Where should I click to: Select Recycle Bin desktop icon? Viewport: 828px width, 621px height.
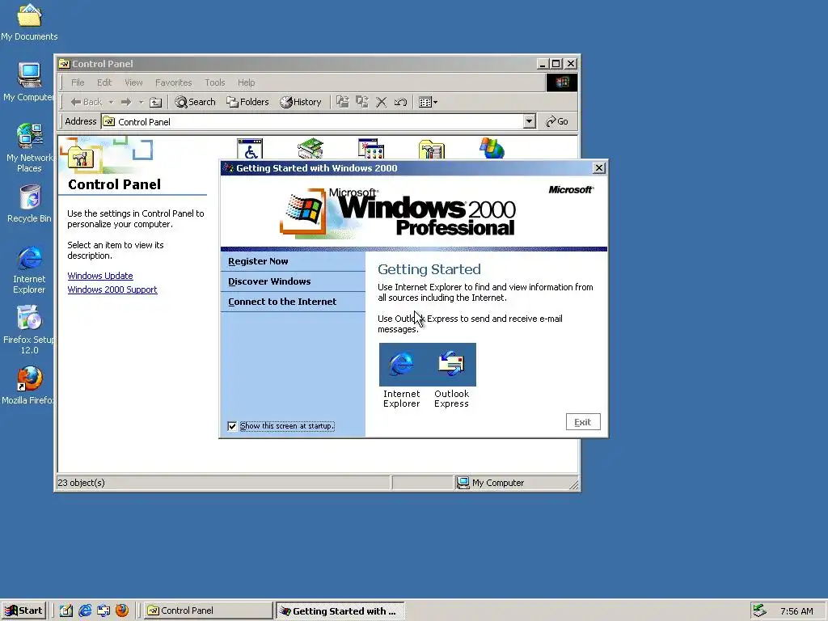pos(29,203)
